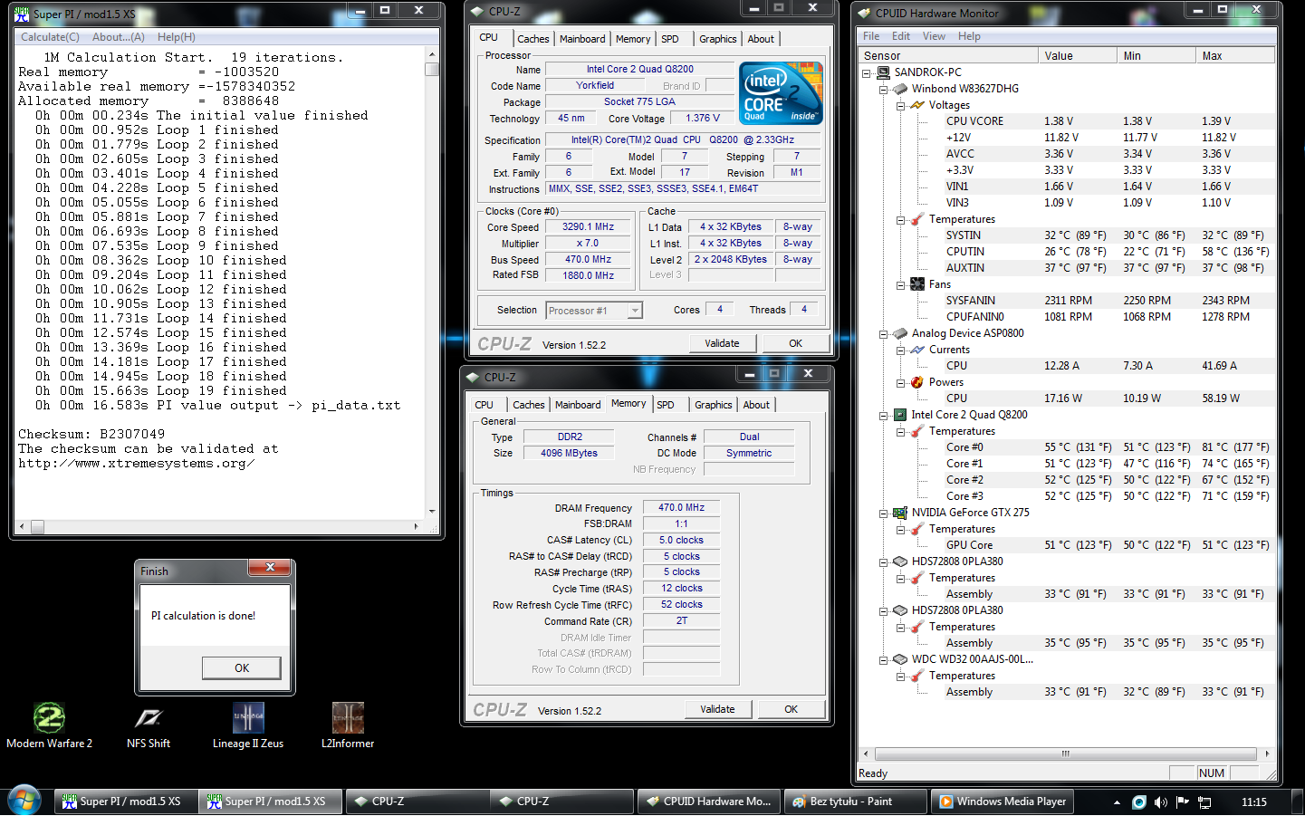This screenshot has width=1305, height=816.
Task: Switch to the Caches tab in the top CPU-Z window
Action: pos(533,39)
